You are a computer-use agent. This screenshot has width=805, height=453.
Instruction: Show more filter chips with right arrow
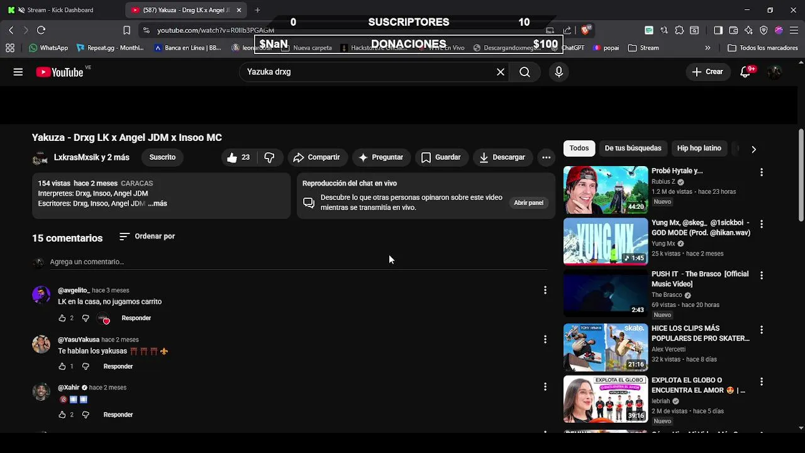pos(753,149)
